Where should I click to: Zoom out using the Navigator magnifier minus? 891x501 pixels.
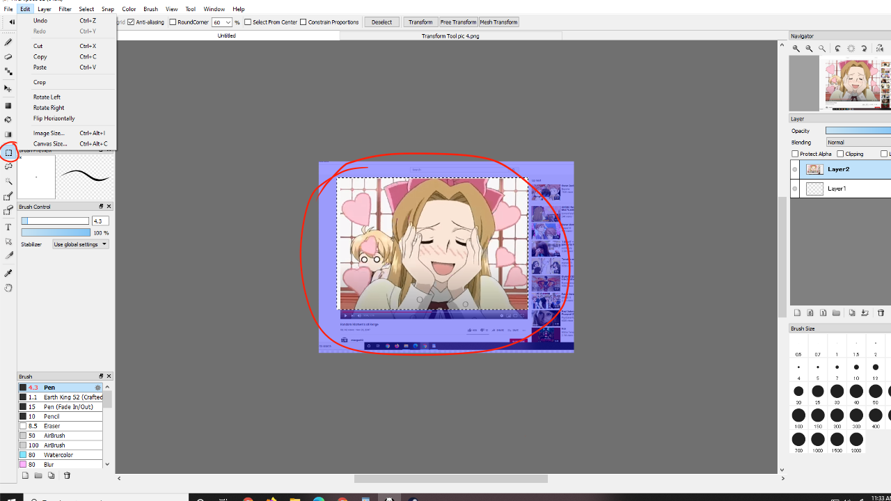tap(809, 49)
